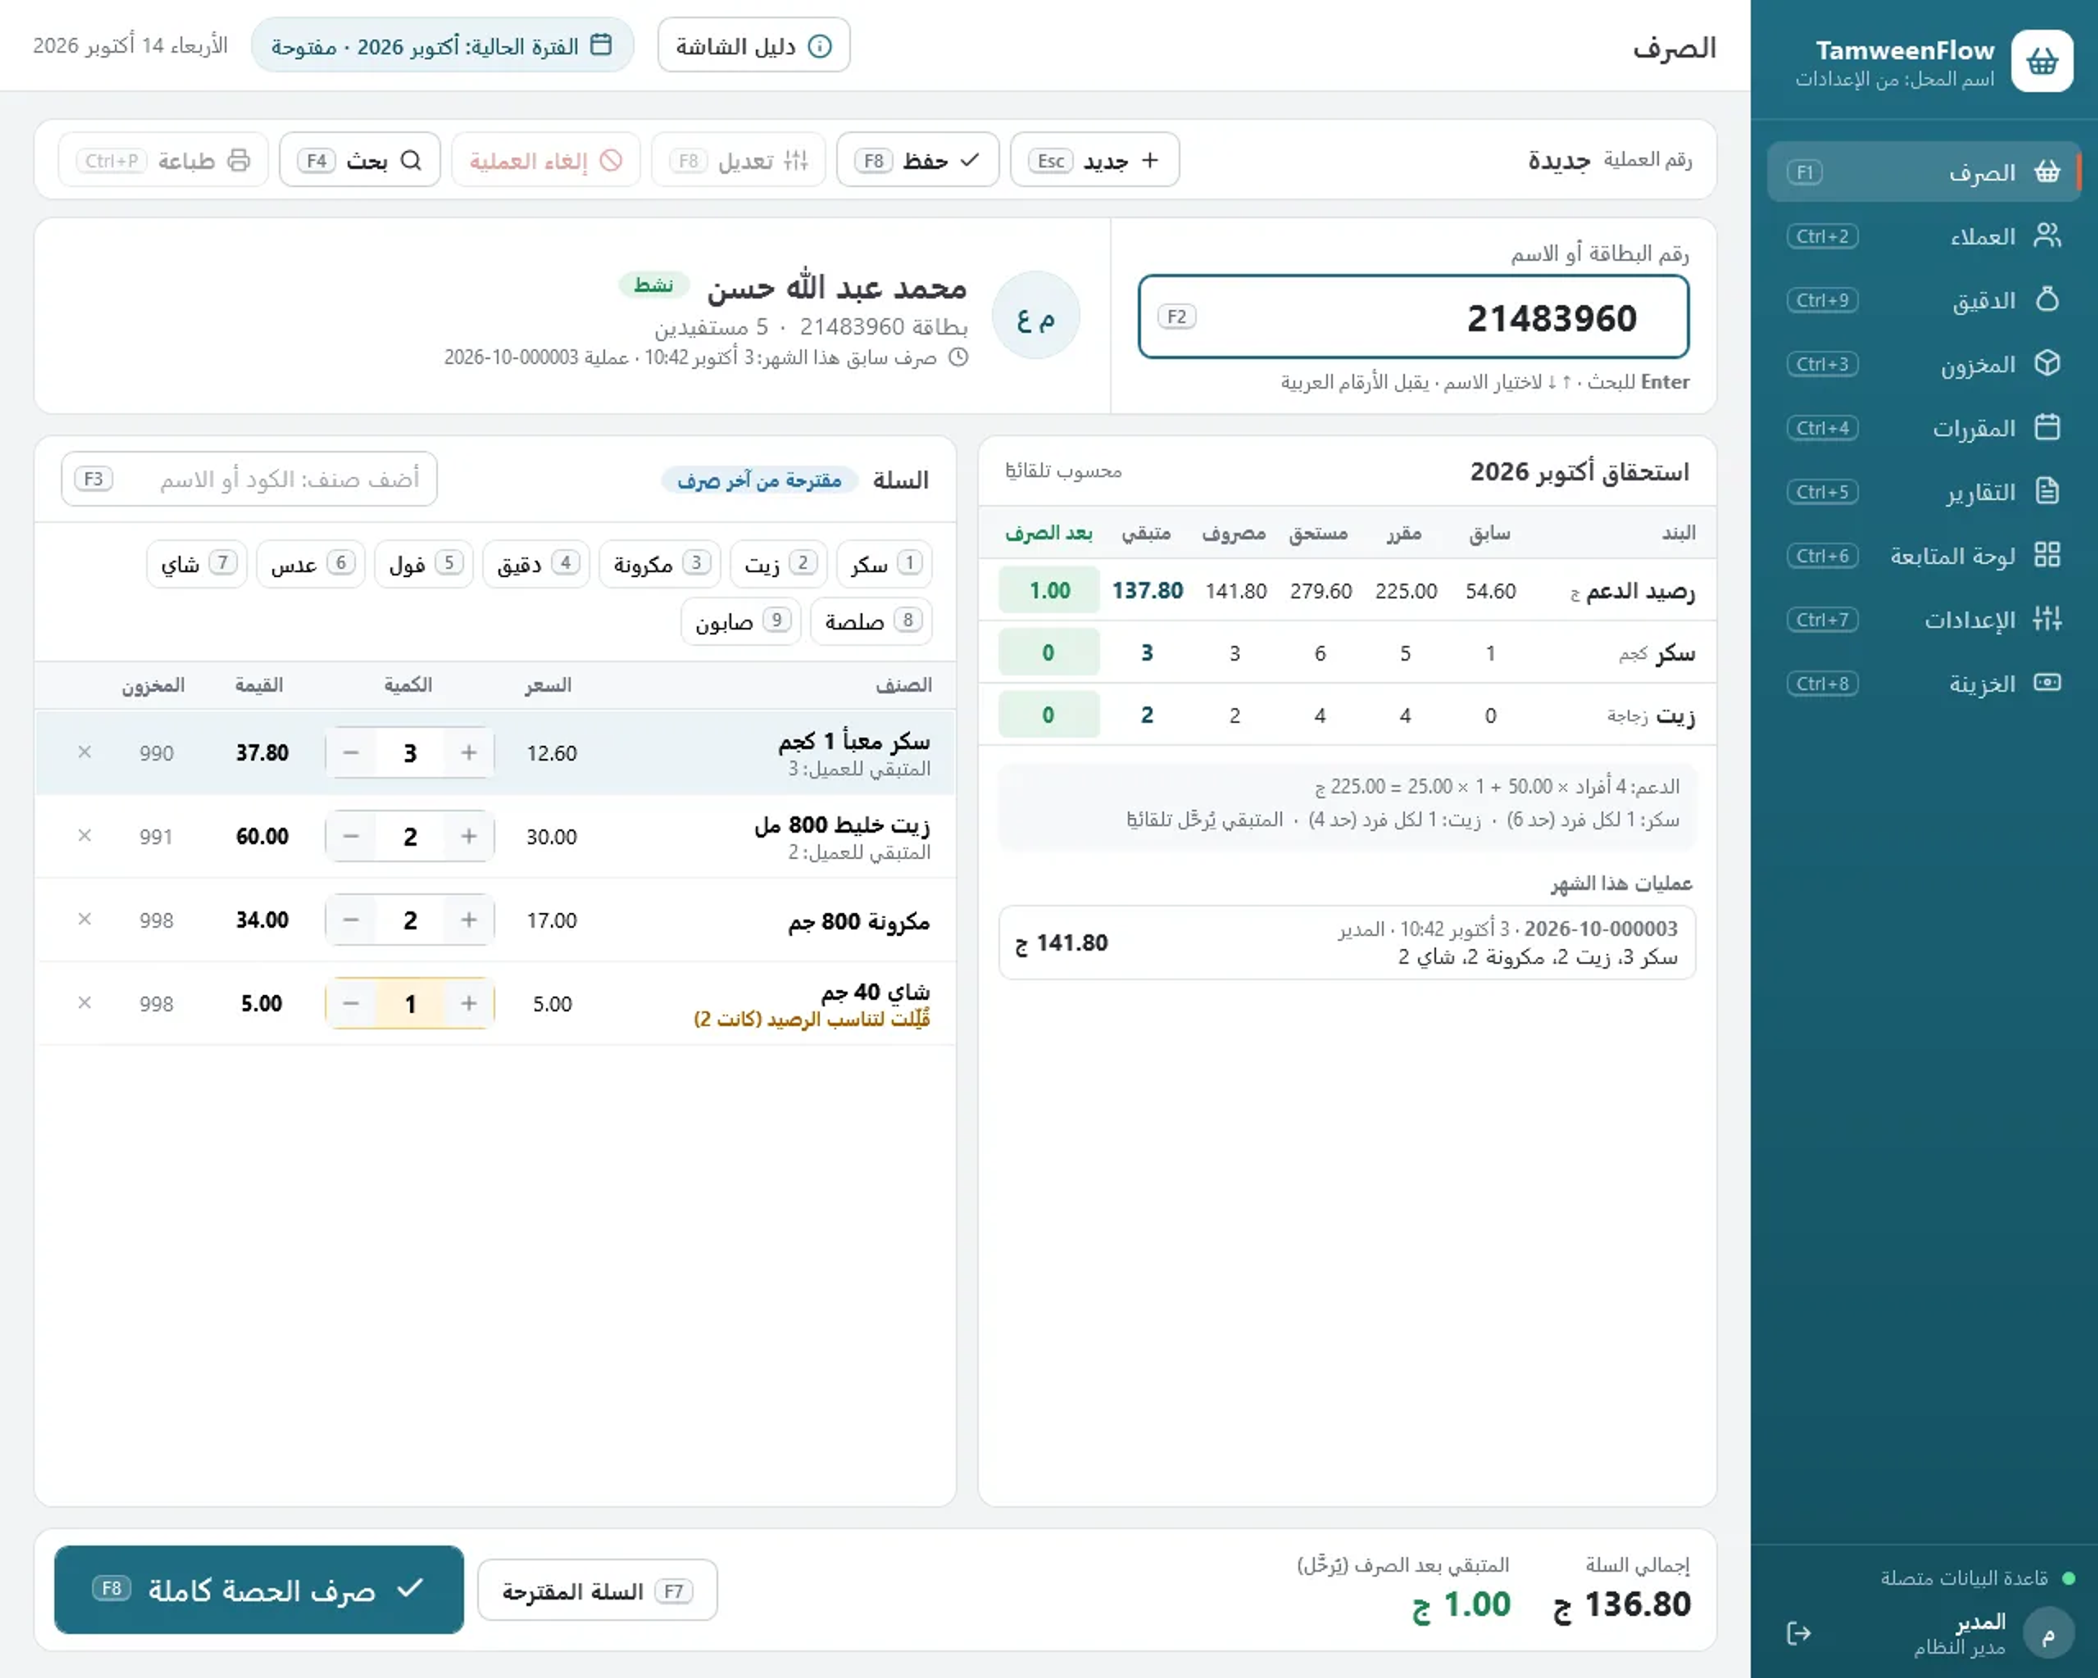Image resolution: width=2098 pixels, height=1678 pixels.
Task: Add دقيق via quick item chip
Action: (536, 563)
